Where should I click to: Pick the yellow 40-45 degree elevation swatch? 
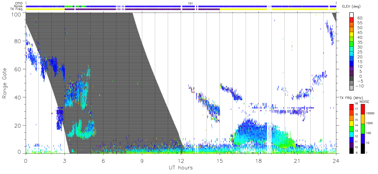click(x=352, y=34)
